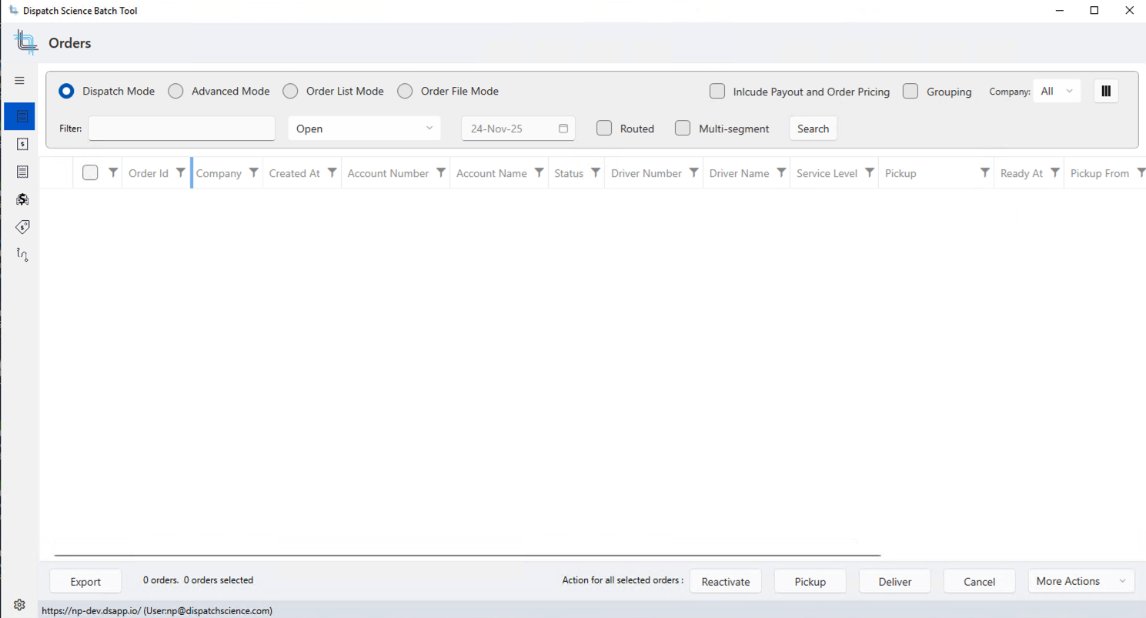Click the Export button
This screenshot has width=1146, height=618.
(x=85, y=582)
